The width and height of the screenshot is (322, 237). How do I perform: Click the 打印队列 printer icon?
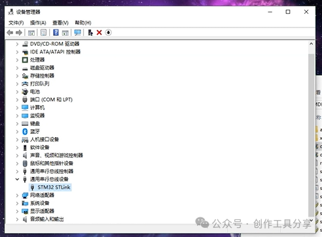click(25, 84)
